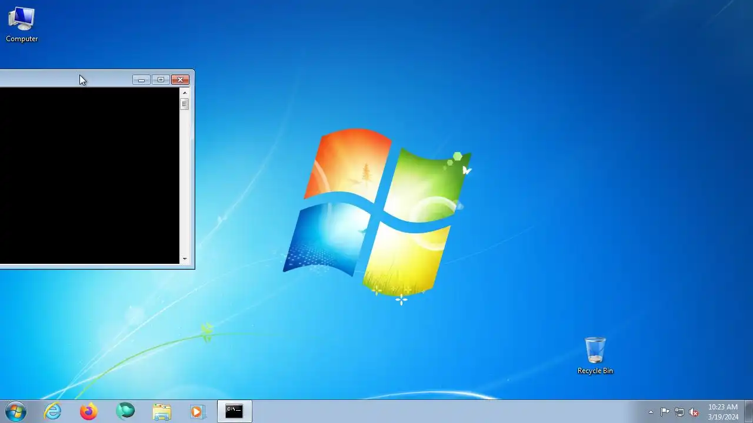Open the Windows Start menu

[x=15, y=412]
